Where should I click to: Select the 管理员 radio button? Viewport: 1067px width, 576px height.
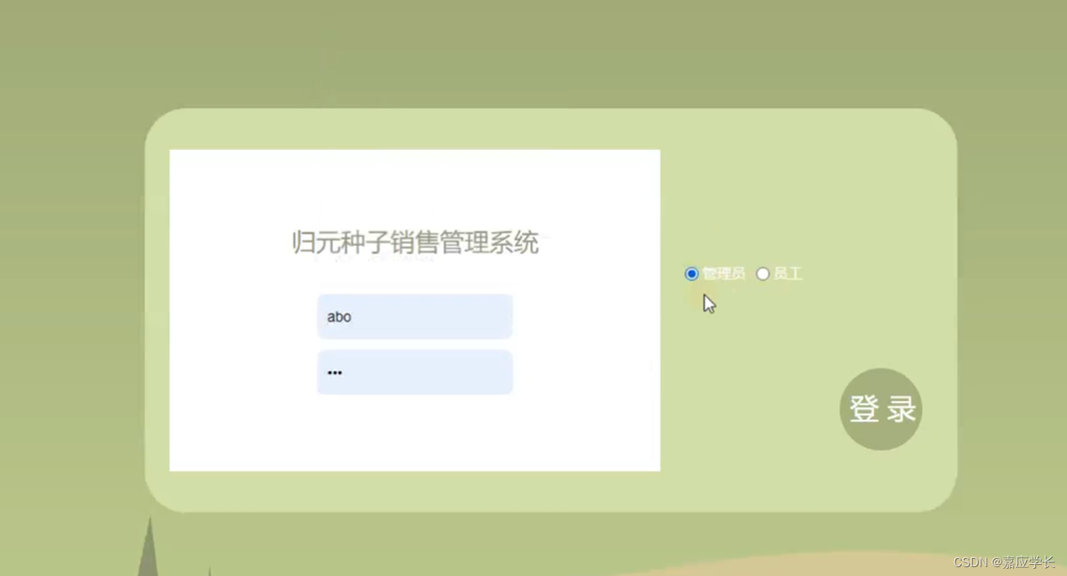click(692, 274)
